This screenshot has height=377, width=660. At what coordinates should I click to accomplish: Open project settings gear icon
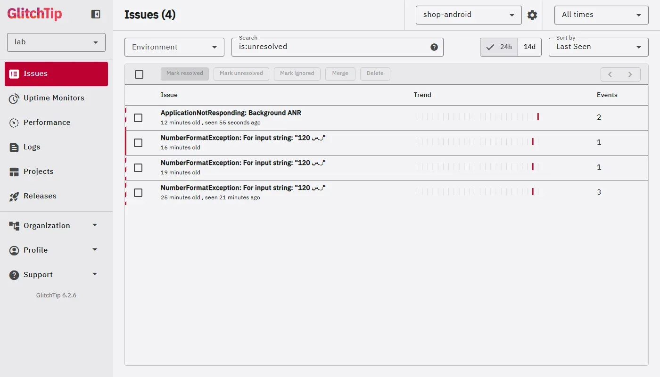coord(532,15)
